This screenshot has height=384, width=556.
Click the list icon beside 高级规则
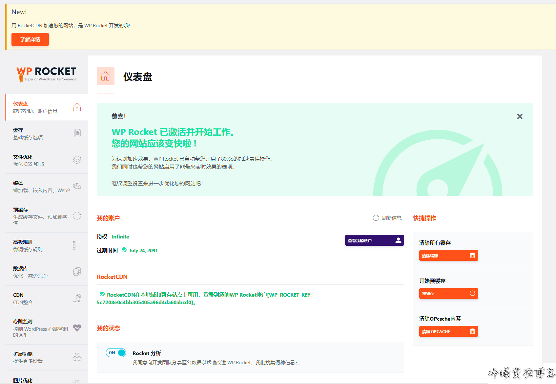77,245
